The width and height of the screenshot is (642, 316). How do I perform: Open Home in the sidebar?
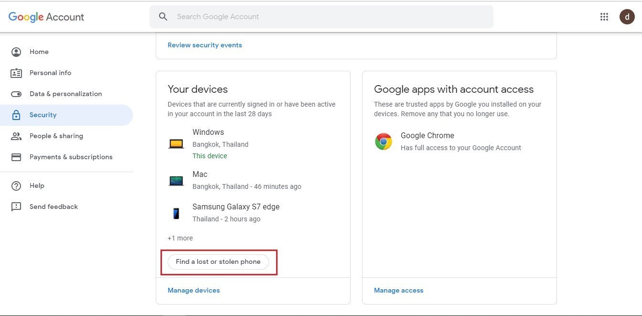[x=39, y=52]
